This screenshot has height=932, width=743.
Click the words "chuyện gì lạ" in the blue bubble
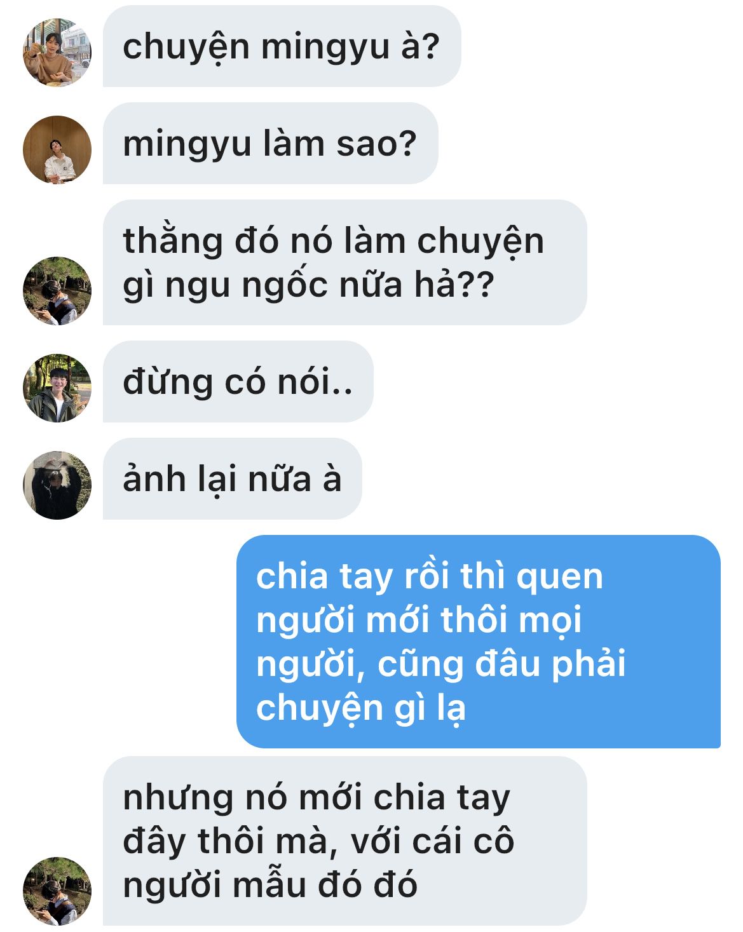(x=360, y=710)
